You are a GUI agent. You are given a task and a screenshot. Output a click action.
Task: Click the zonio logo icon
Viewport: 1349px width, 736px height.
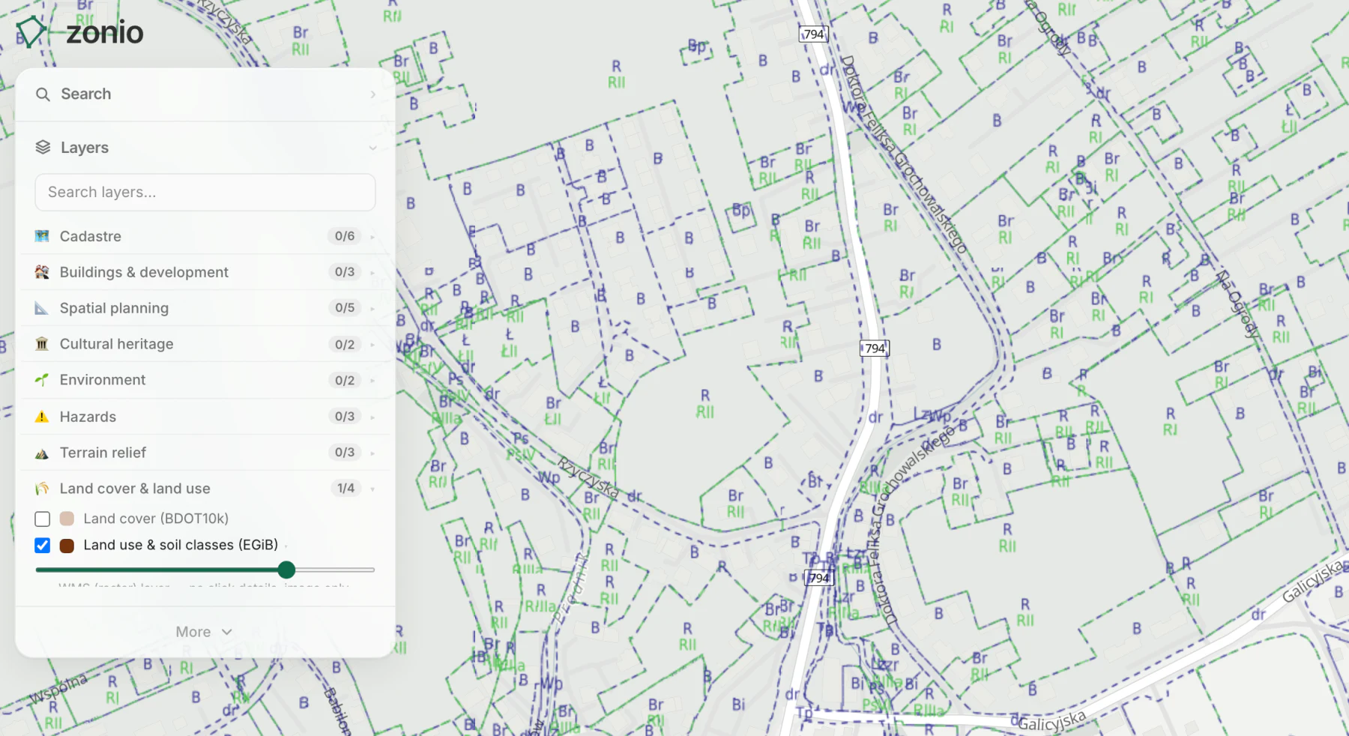coord(32,32)
